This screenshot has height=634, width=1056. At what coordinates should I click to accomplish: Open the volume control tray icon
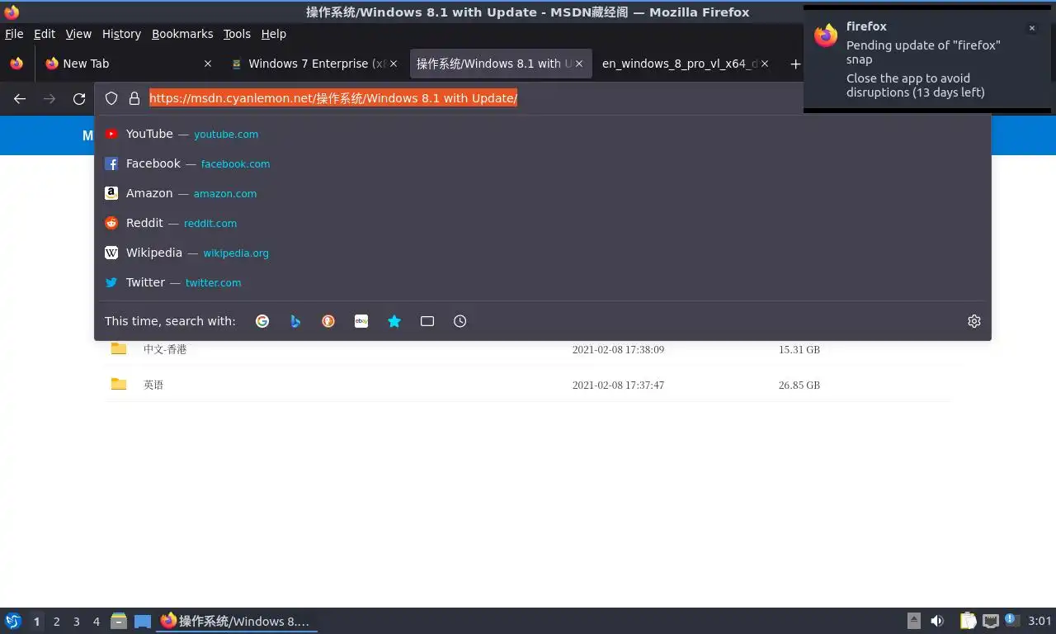click(x=937, y=621)
